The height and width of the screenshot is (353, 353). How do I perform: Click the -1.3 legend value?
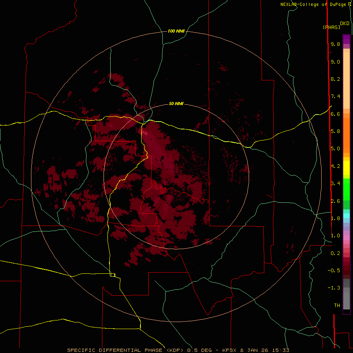click(334, 288)
